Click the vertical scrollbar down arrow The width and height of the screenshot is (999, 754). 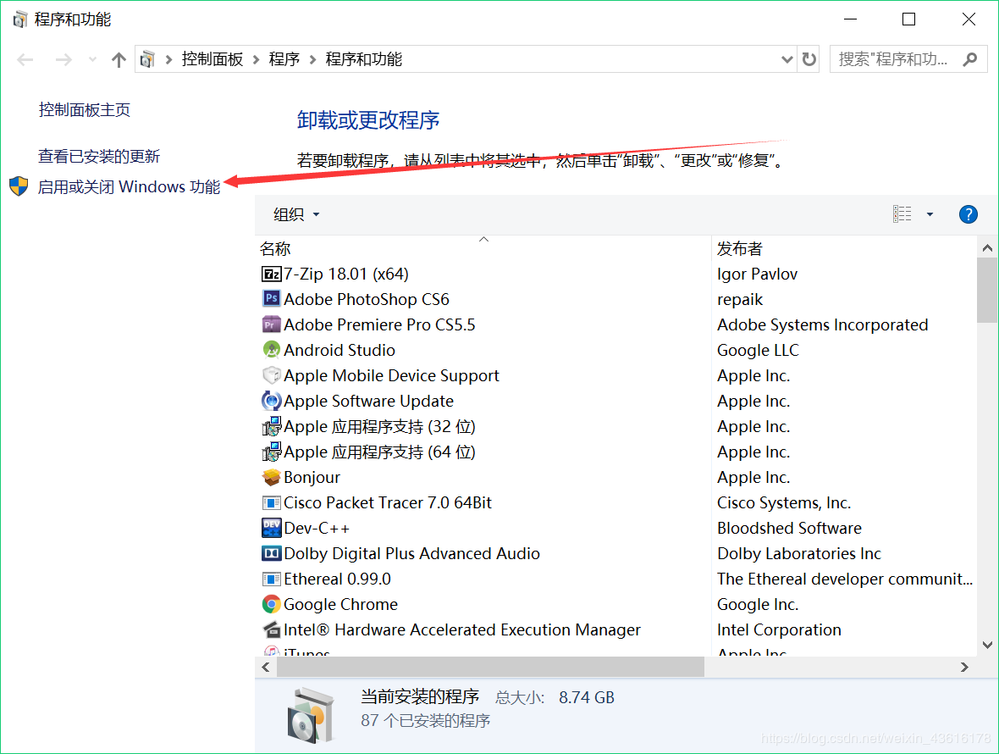[x=987, y=645]
